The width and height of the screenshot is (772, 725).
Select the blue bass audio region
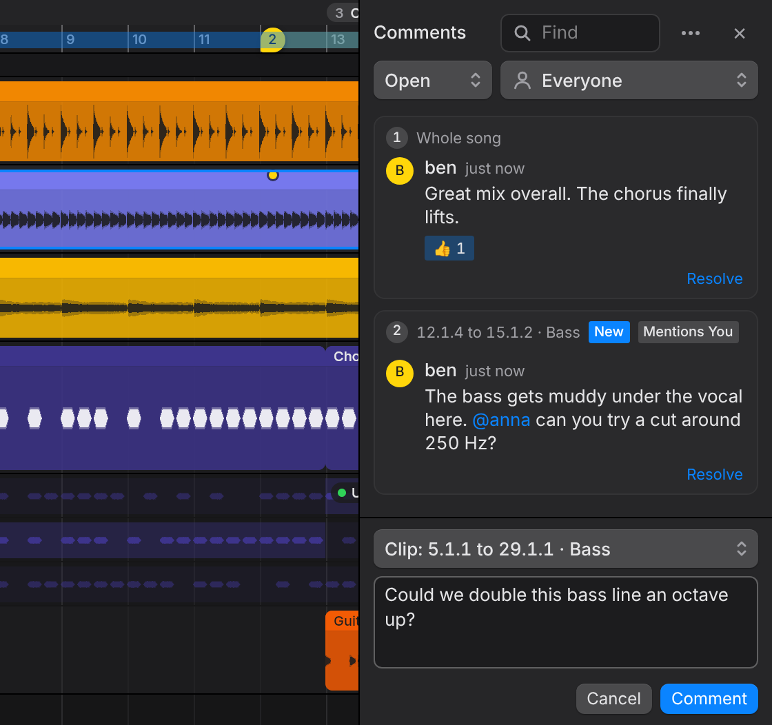pyautogui.click(x=179, y=210)
